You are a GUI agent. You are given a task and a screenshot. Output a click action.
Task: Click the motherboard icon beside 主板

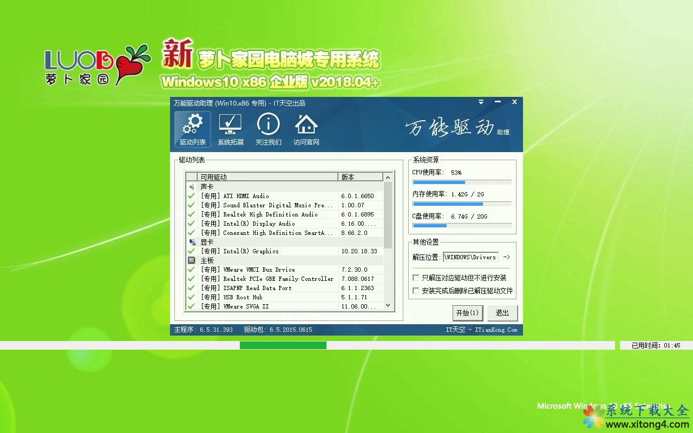(x=191, y=260)
